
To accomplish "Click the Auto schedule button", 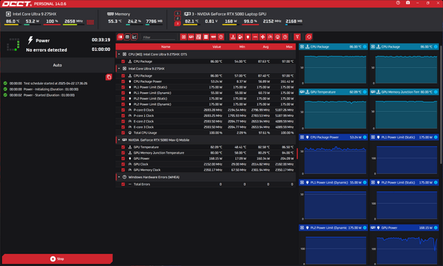I will click(57, 65).
